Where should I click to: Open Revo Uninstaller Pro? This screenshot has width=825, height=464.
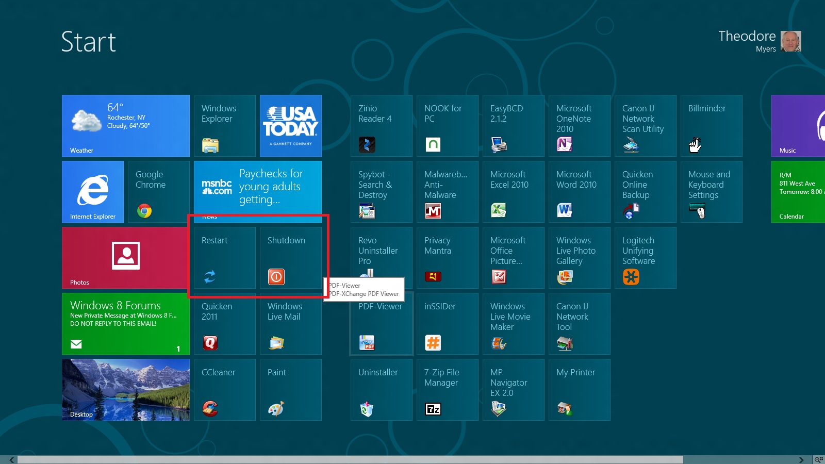381,258
